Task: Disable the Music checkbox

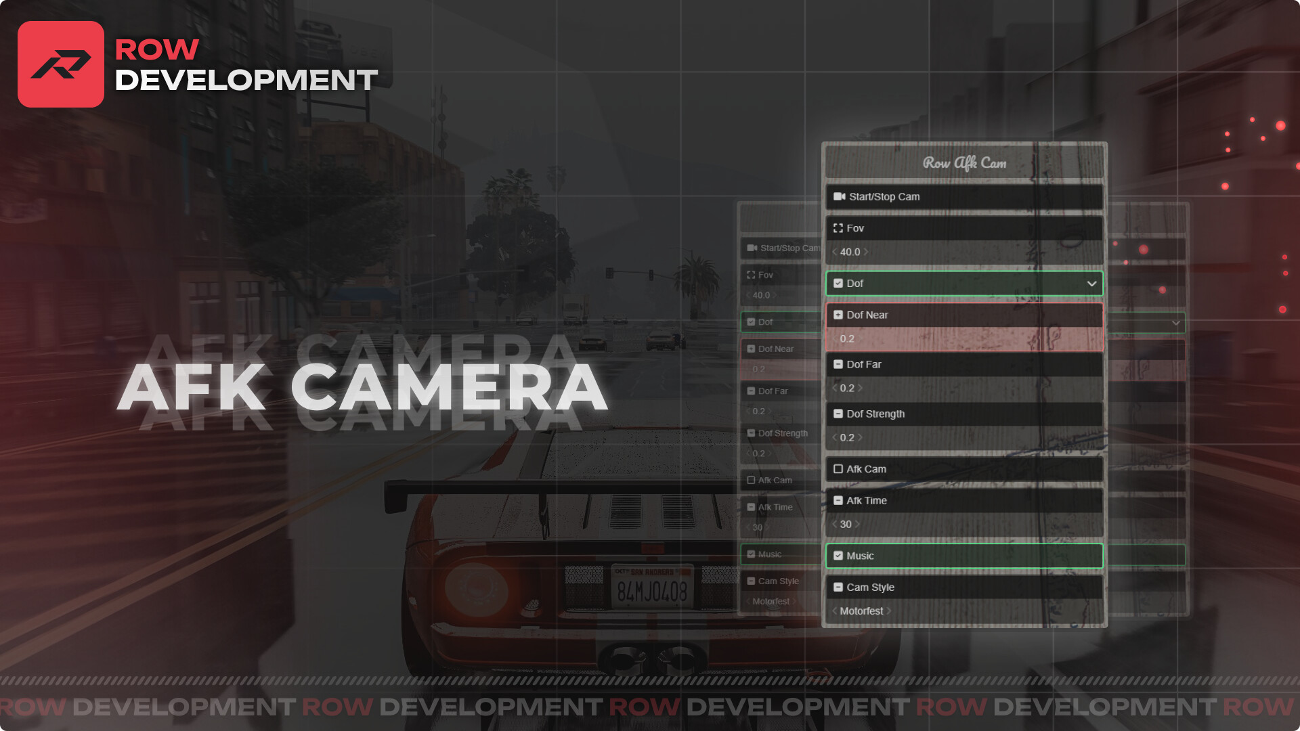Action: pos(839,556)
